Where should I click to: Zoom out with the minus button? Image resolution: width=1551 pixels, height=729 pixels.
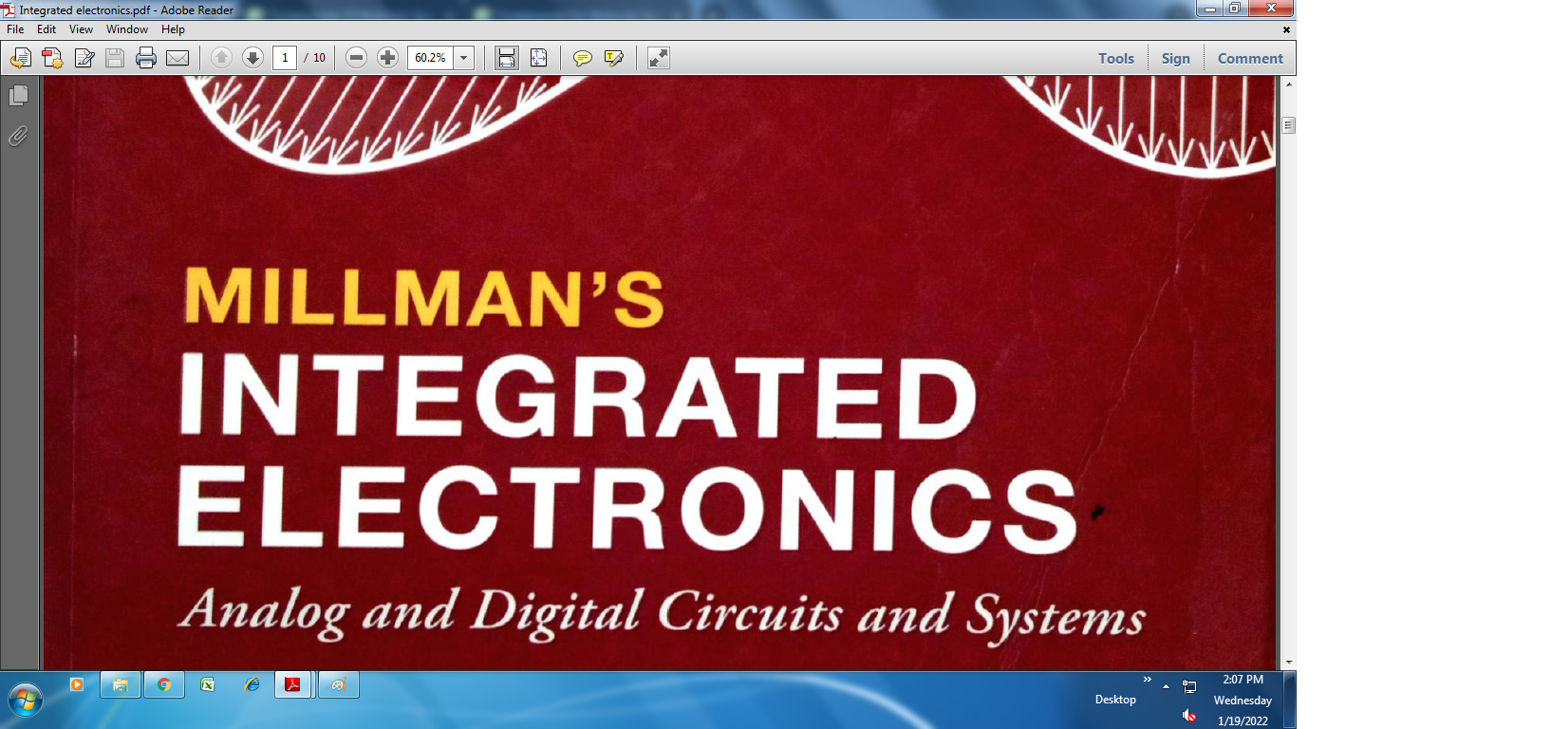point(356,58)
